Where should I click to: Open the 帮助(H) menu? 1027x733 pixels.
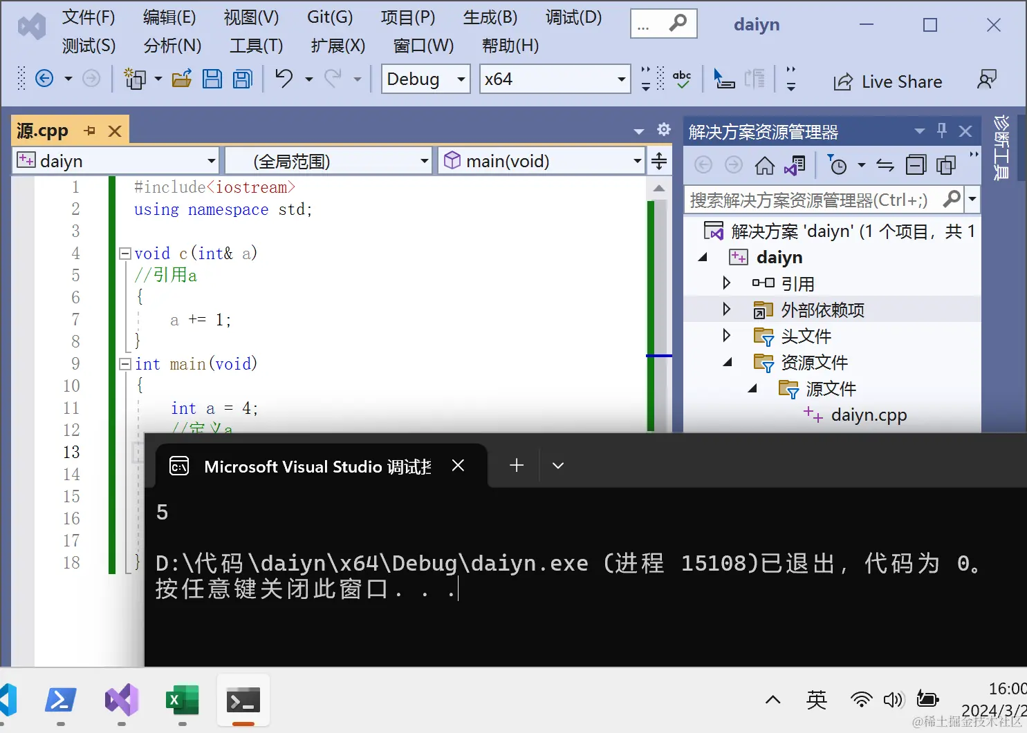pos(510,46)
